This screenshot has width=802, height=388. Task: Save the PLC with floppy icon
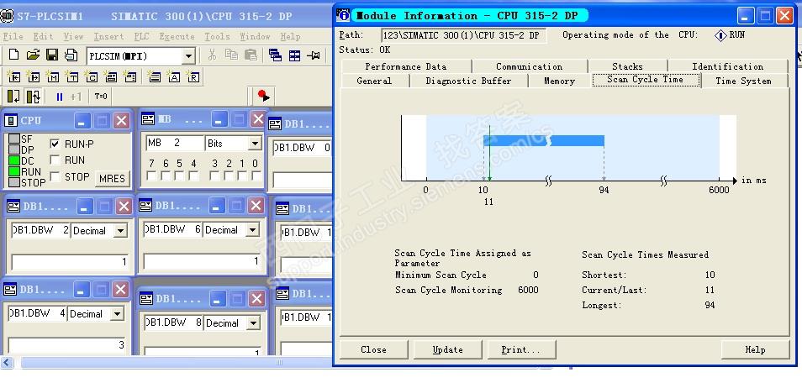pyautogui.click(x=51, y=55)
